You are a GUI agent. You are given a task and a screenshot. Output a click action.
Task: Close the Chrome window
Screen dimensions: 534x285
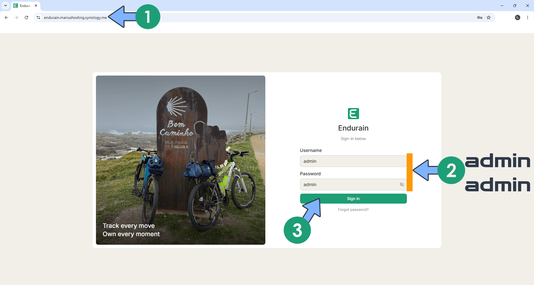click(x=528, y=6)
